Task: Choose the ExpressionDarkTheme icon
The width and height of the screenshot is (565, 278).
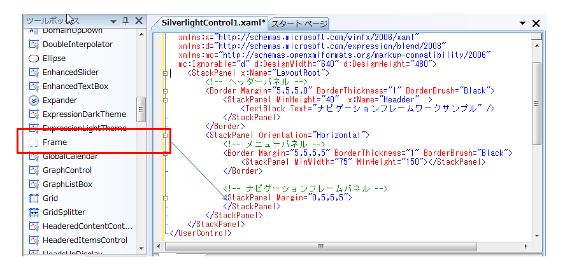Action: click(34, 115)
